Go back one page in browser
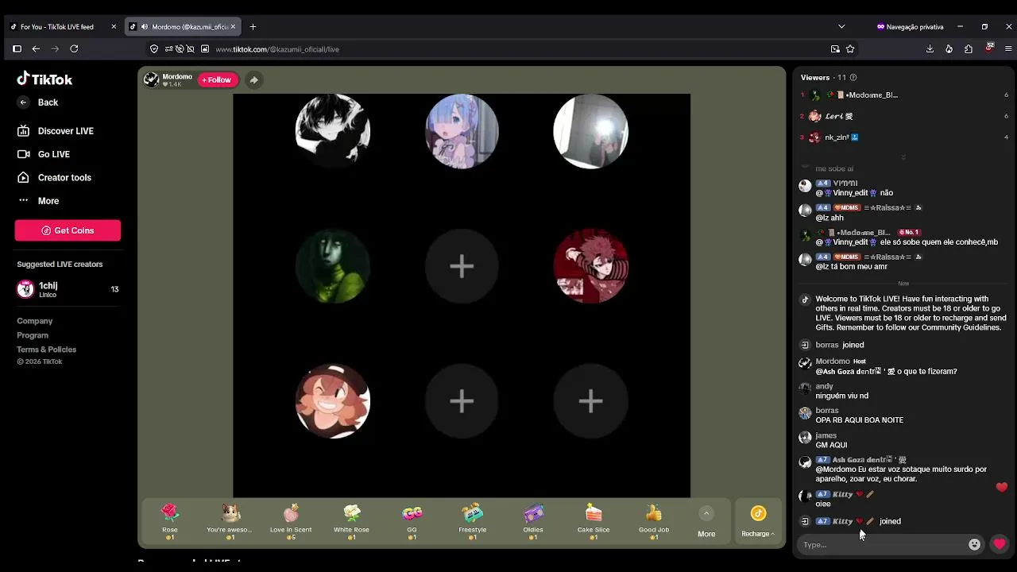Image resolution: width=1017 pixels, height=572 pixels. point(36,48)
